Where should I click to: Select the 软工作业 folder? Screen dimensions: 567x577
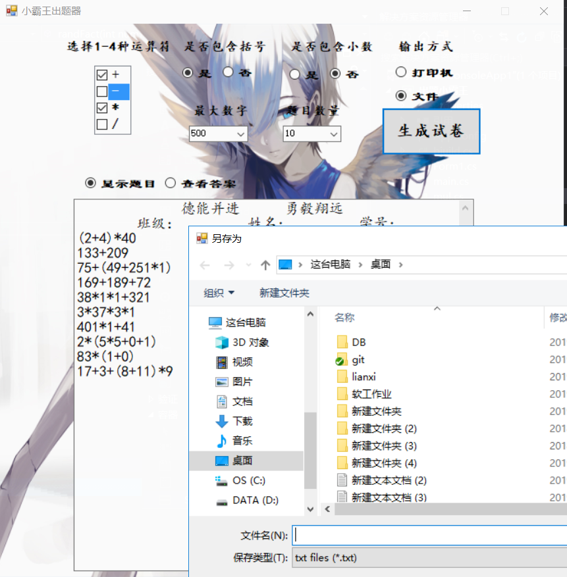point(364,394)
